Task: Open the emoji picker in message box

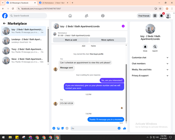Action: click(x=119, y=128)
